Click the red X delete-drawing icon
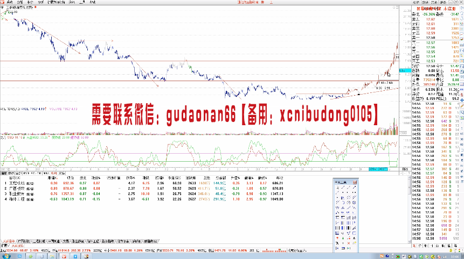 [349, 243]
